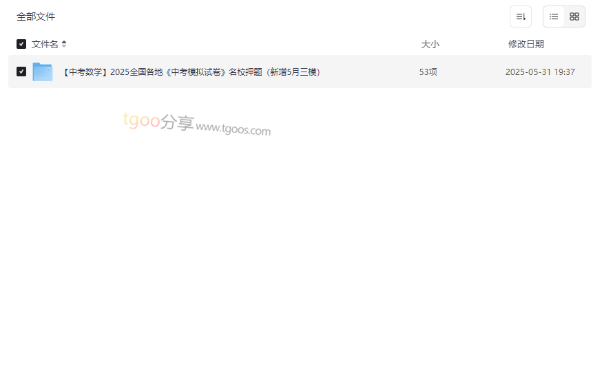Click empty space inside the highlighted folder row
Viewport: 602px width, 370px height.
[369, 72]
